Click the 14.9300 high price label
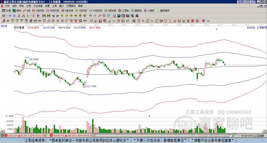Viewport: 267px width, 143px height. 34,59
